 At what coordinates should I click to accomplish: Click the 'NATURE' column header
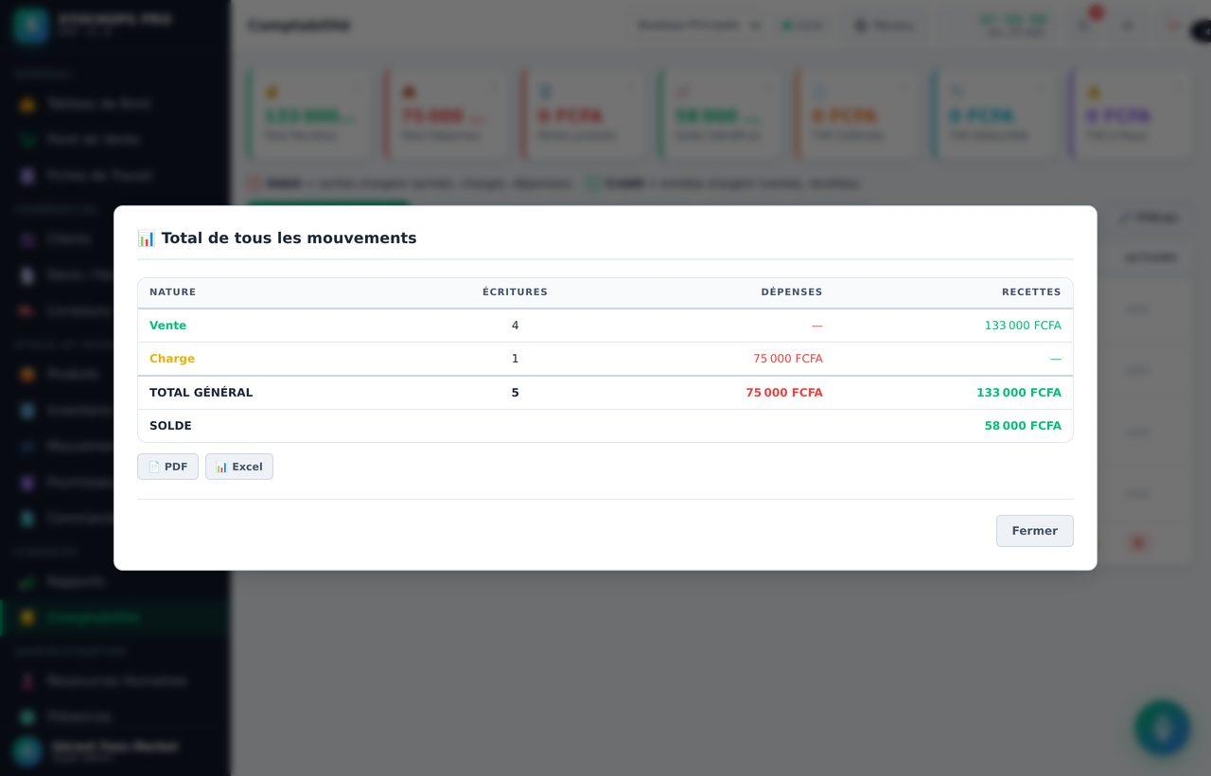(172, 292)
